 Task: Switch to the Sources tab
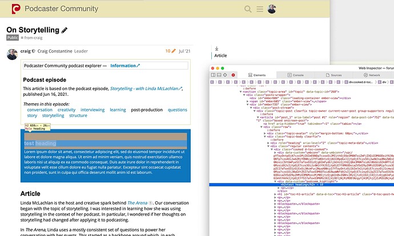(x=333, y=75)
